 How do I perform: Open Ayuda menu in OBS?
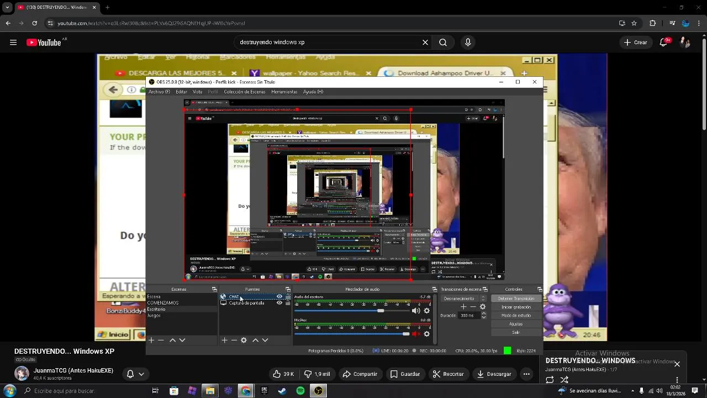click(313, 92)
